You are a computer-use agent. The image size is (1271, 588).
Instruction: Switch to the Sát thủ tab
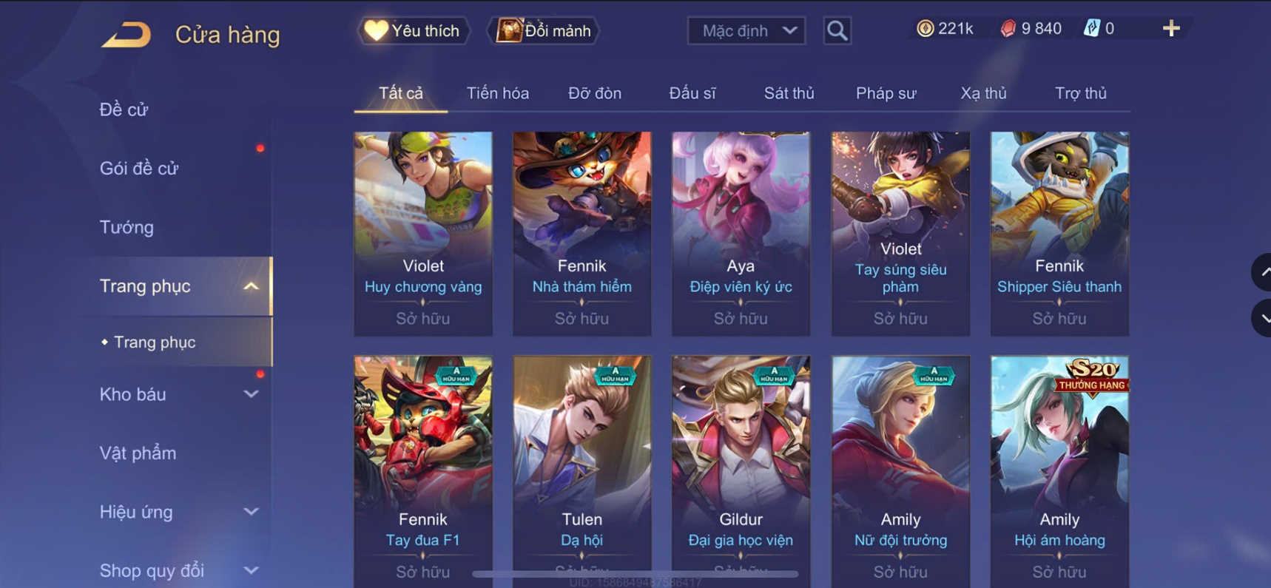[x=789, y=93]
